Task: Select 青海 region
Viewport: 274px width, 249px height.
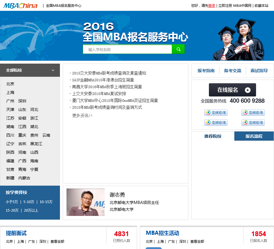Action: click(22, 169)
